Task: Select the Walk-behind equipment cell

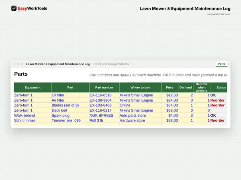Action: [x=33, y=116]
